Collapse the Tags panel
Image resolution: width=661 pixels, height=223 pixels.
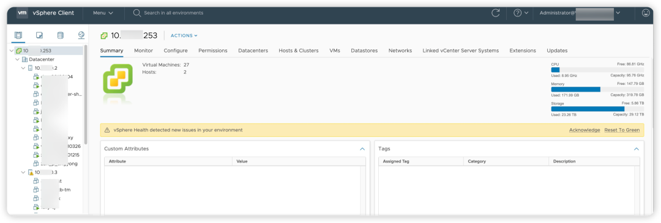point(637,149)
